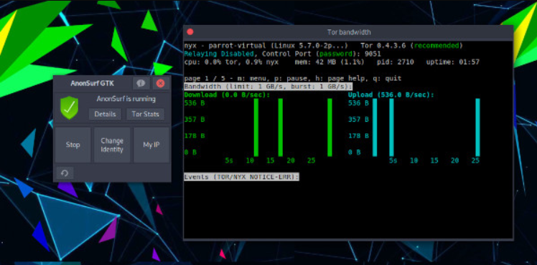Screen dimensions: 537x265
Task: Click the '9051' control port value
Action: (x=373, y=54)
